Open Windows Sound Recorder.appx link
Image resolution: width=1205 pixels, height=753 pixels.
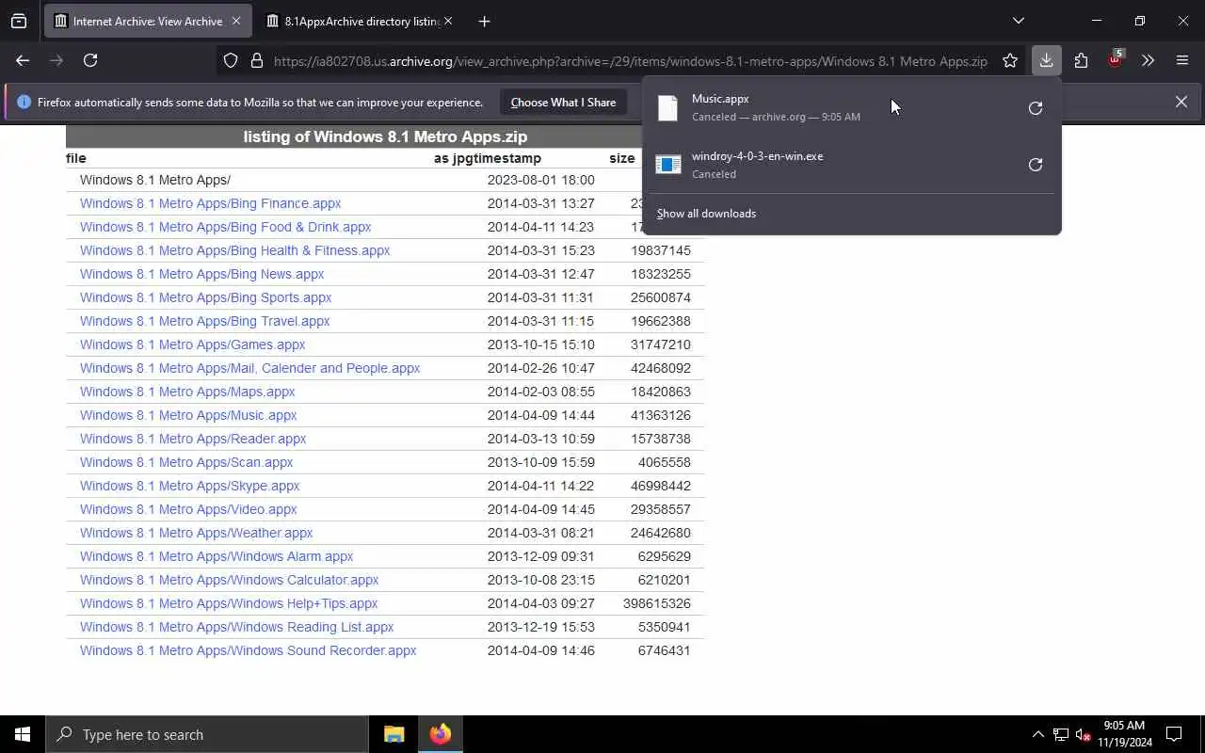(248, 650)
